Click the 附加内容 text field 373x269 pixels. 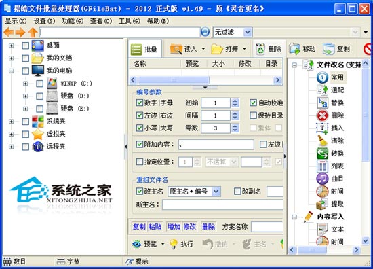coord(216,145)
